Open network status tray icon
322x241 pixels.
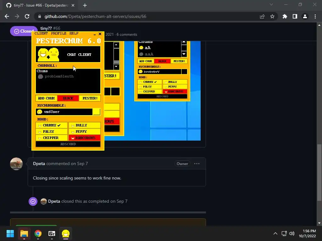[x=284, y=233]
